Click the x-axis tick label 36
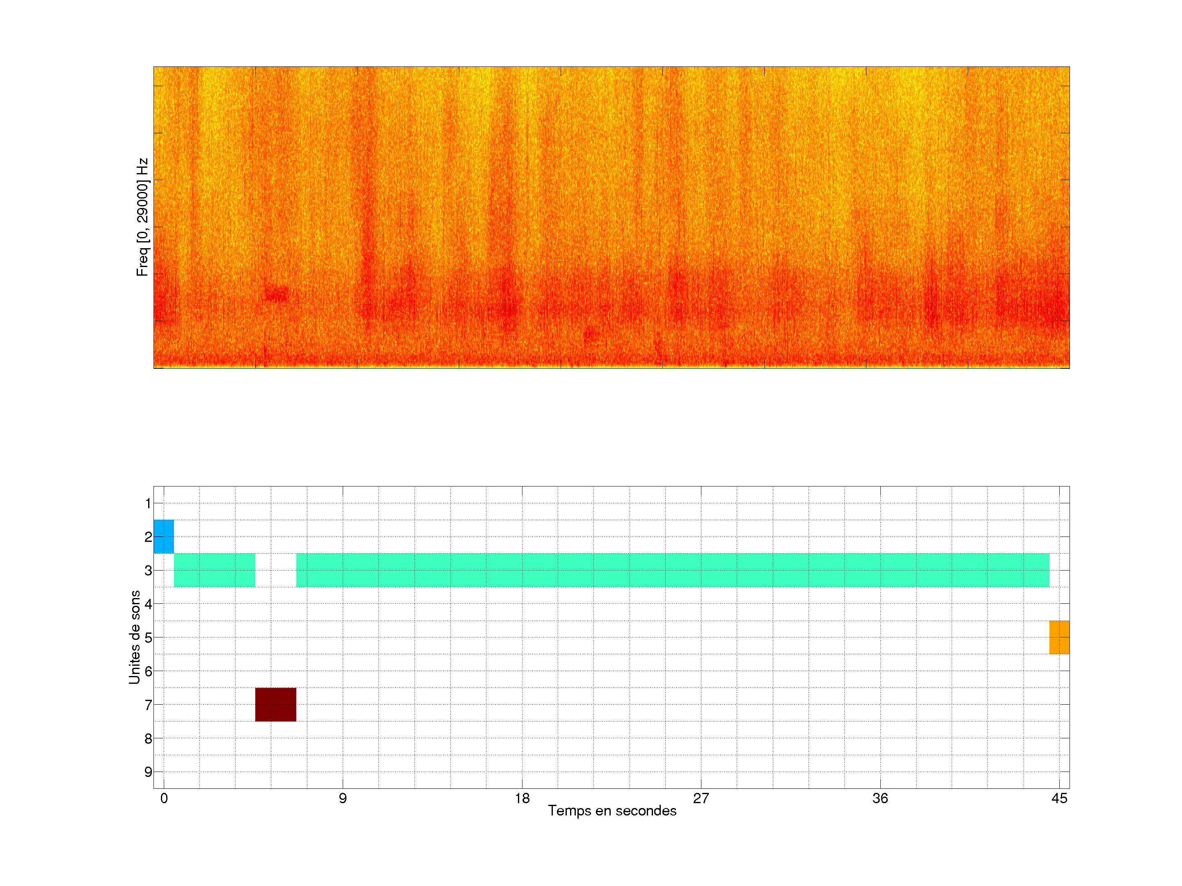 tap(880, 798)
